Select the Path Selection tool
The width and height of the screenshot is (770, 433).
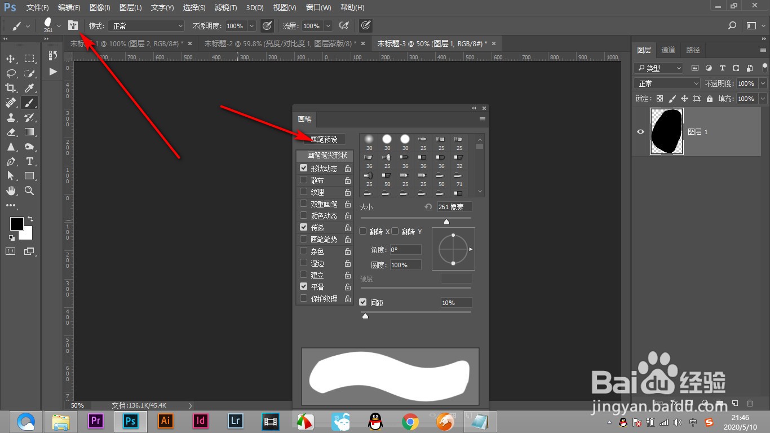11,176
